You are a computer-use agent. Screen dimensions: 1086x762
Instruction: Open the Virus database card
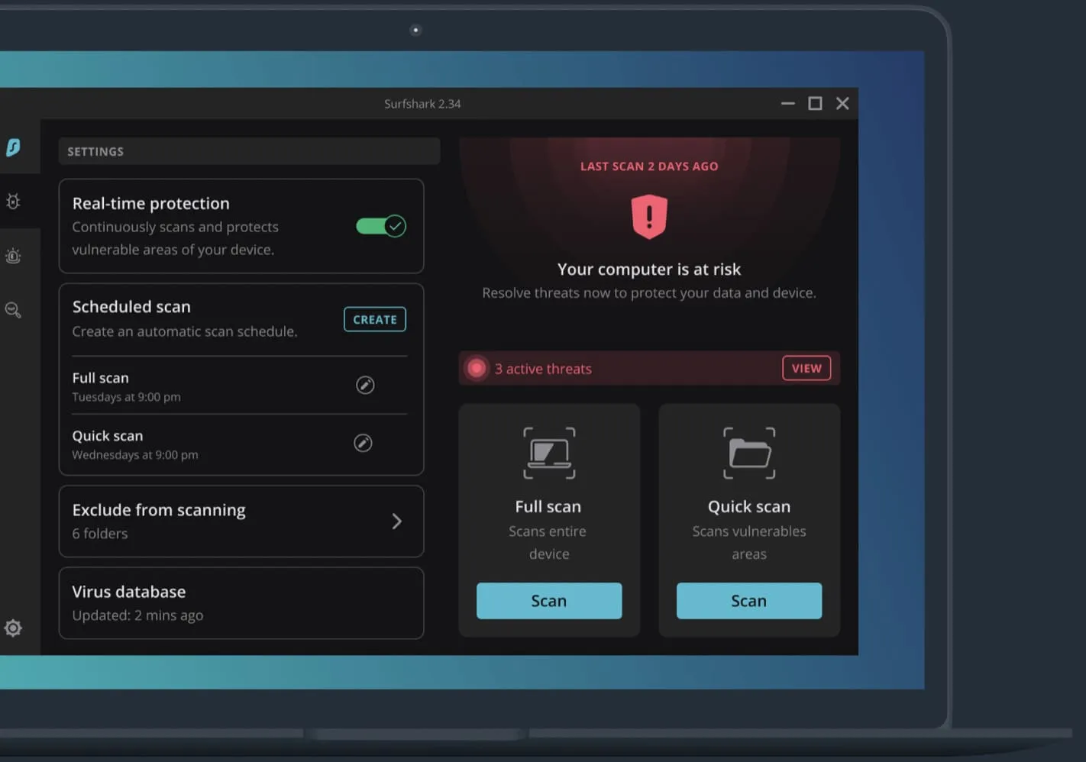tap(241, 603)
